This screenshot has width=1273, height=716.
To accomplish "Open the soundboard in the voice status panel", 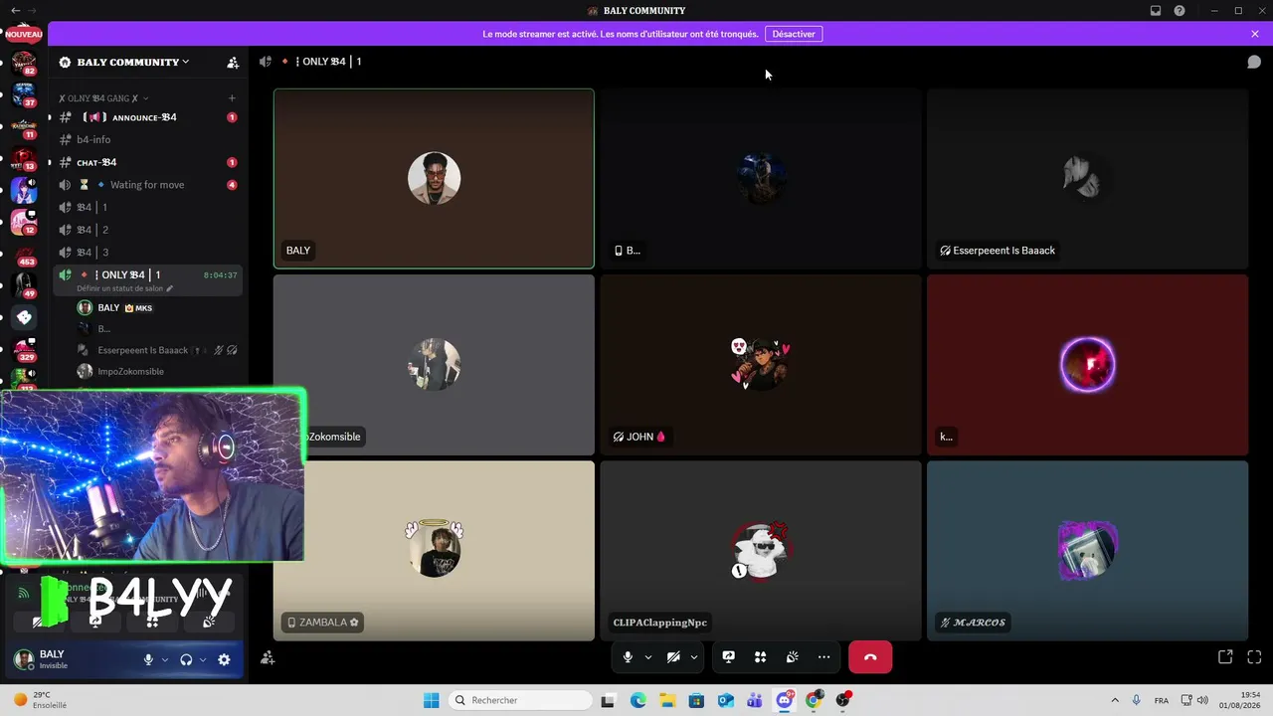I will (209, 622).
